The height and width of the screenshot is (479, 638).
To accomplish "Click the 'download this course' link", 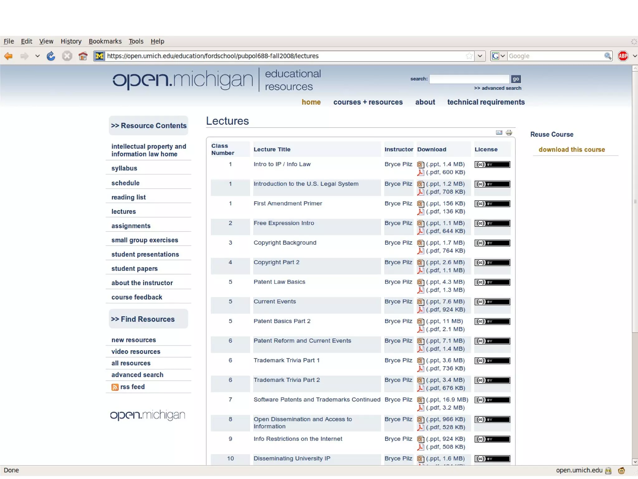I will (572, 150).
